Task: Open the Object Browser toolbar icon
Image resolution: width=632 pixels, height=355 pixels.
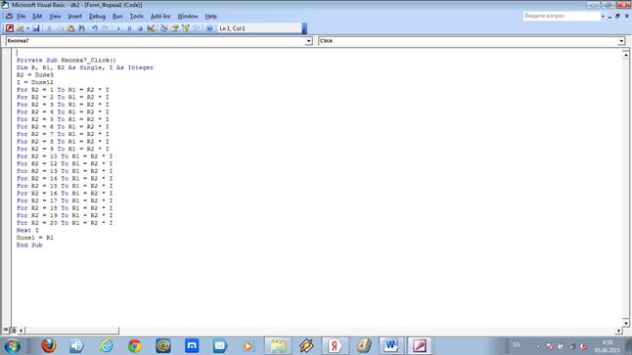Action: pos(186,28)
